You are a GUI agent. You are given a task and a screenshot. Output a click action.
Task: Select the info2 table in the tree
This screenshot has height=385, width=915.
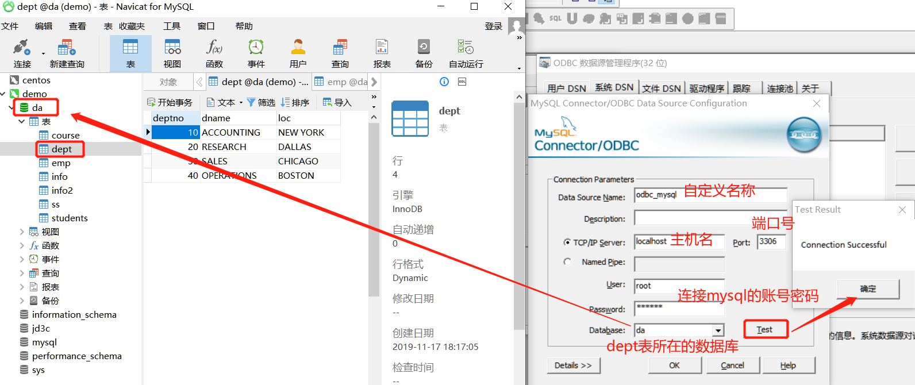[62, 190]
